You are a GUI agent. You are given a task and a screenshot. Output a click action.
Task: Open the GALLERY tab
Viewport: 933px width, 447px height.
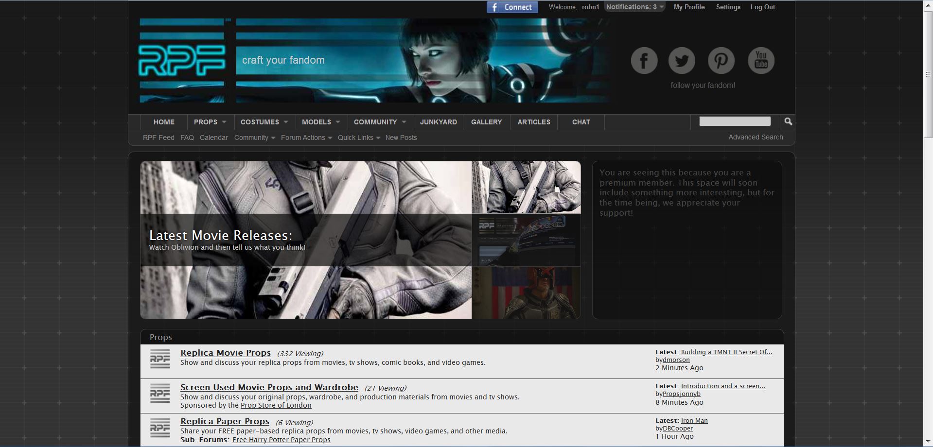tap(486, 122)
